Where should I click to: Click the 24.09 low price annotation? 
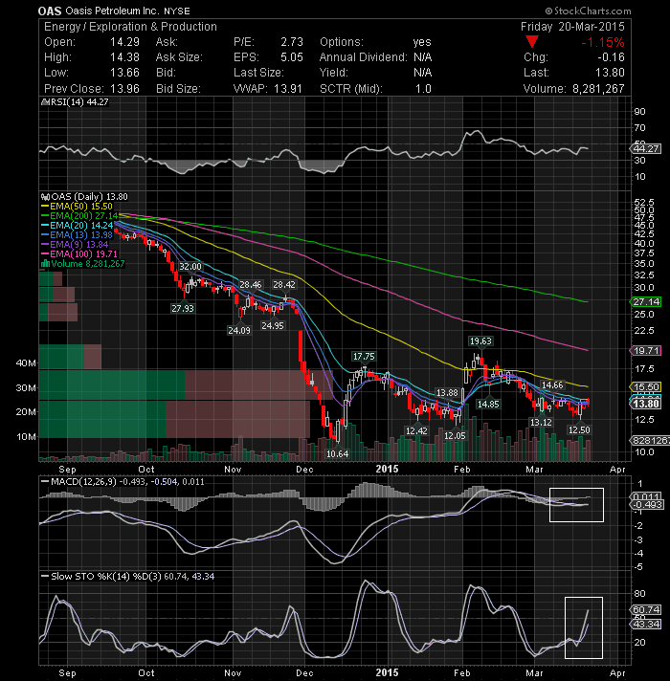click(x=239, y=330)
